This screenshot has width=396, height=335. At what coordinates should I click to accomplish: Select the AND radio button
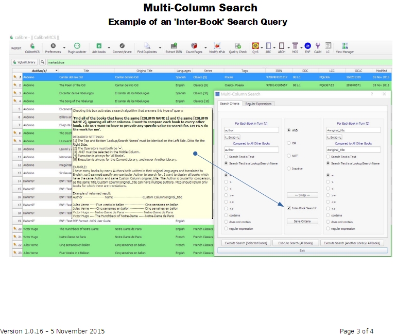[289, 130]
